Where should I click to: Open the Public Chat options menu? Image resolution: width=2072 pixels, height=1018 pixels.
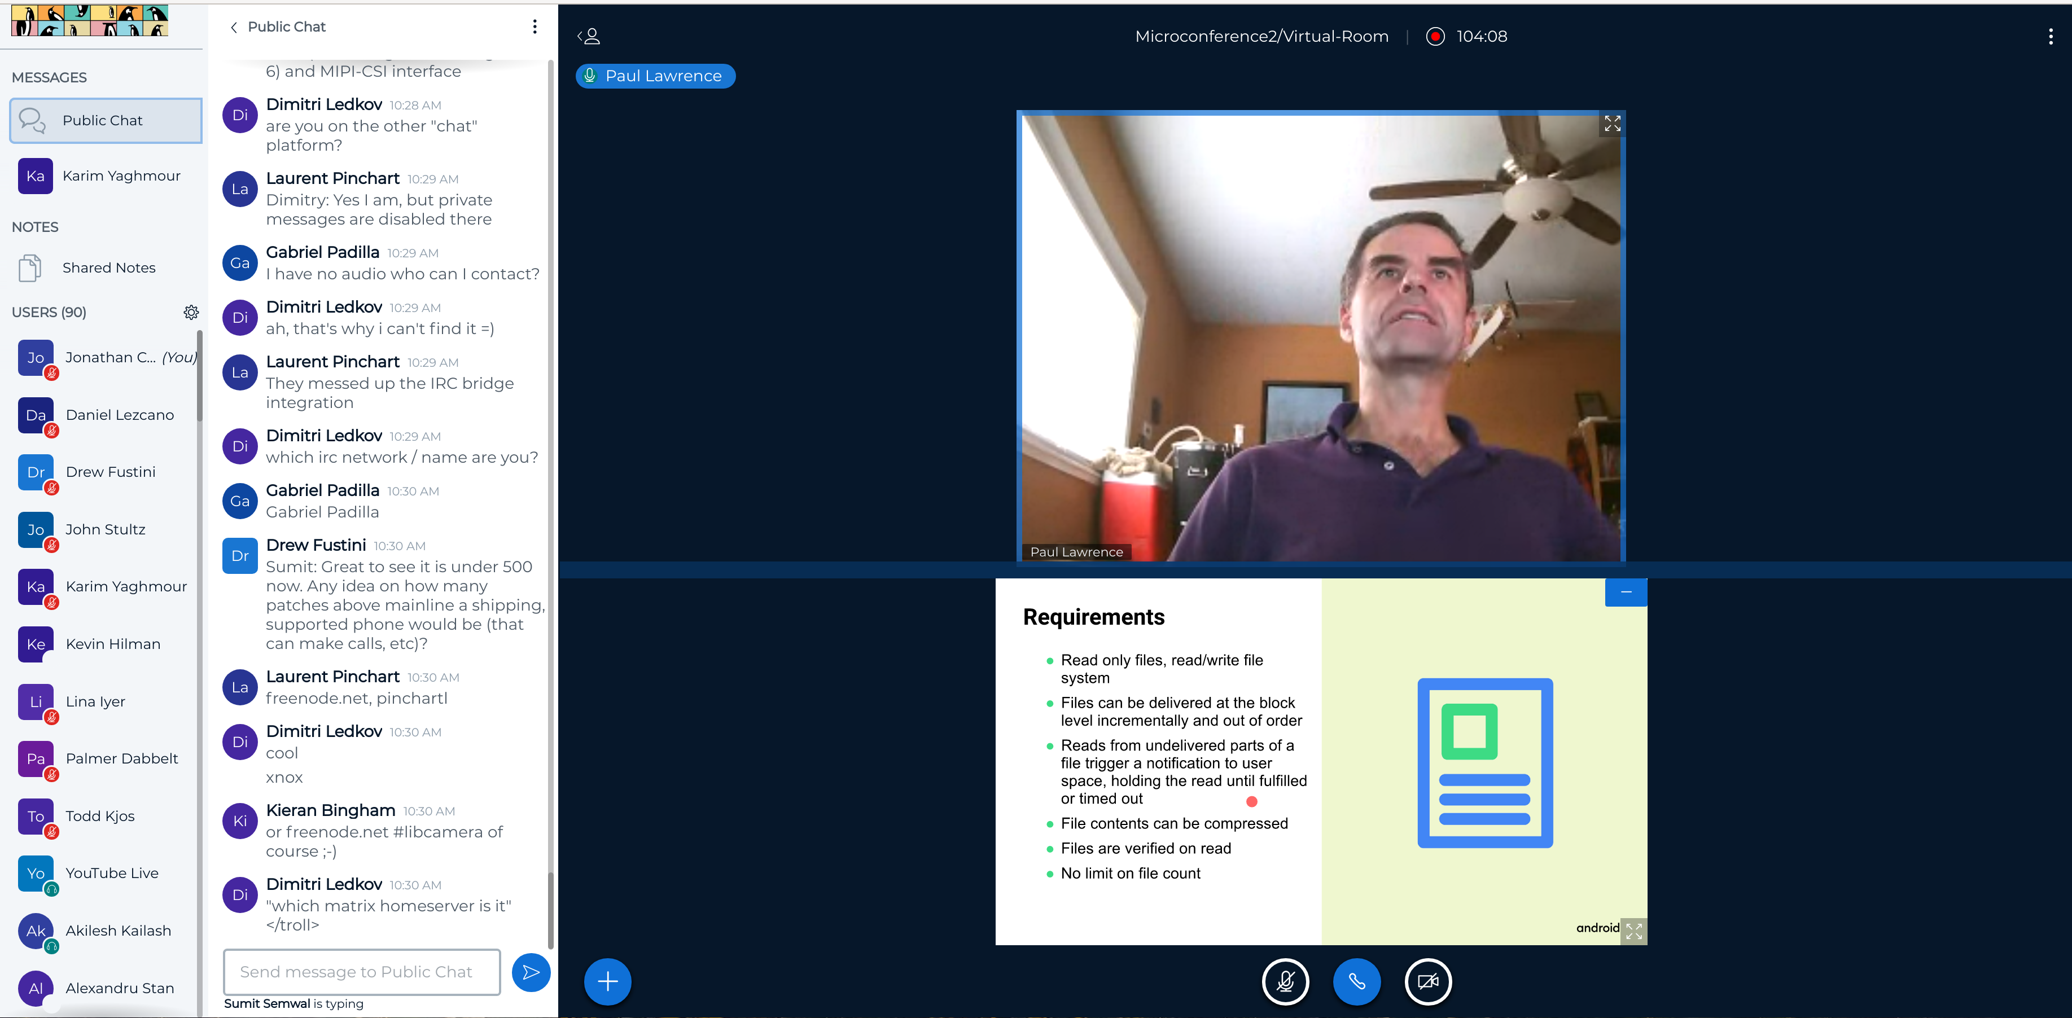tap(535, 27)
